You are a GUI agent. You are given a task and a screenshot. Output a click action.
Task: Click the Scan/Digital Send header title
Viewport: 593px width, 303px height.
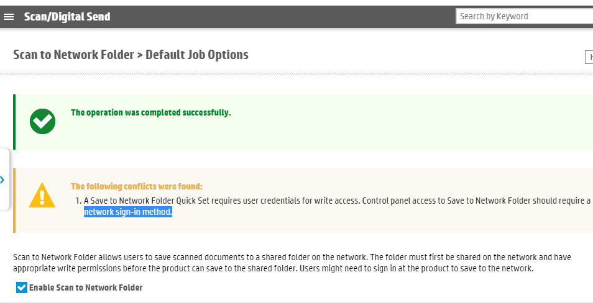[x=67, y=17]
